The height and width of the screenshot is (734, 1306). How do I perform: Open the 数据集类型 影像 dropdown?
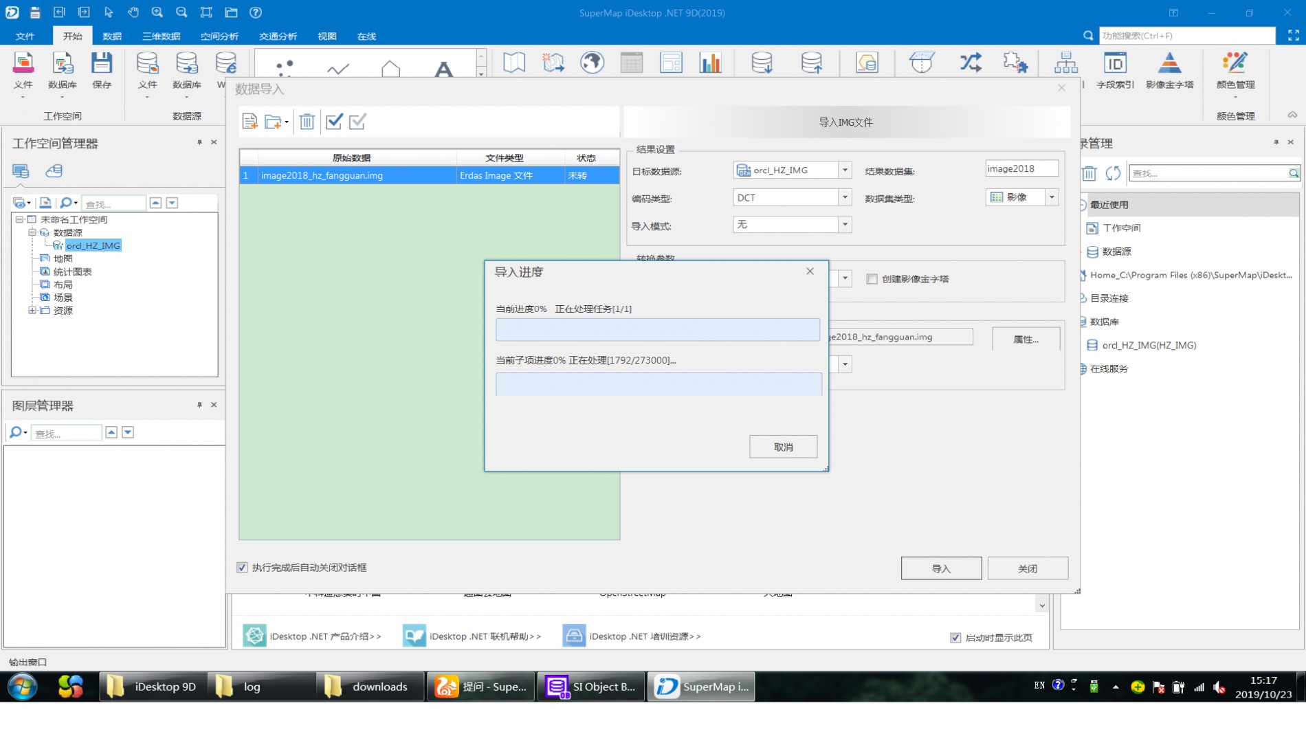point(1052,197)
